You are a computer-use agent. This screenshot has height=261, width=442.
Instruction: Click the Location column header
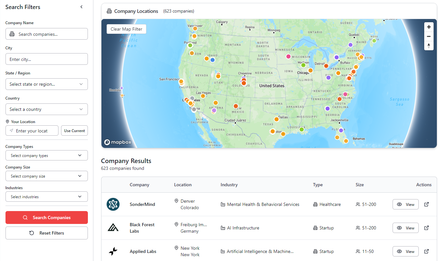click(x=183, y=185)
